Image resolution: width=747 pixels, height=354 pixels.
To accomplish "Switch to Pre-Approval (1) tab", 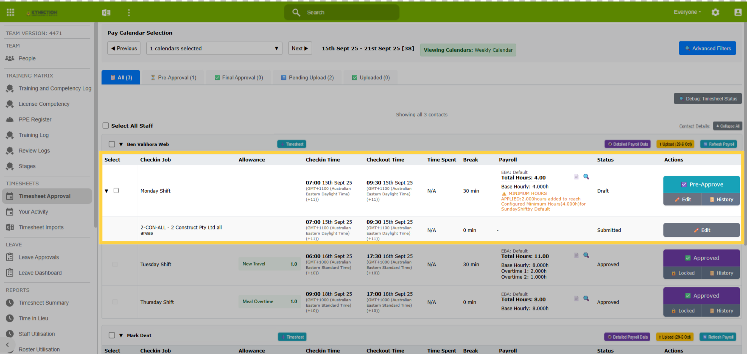I will [x=174, y=77].
